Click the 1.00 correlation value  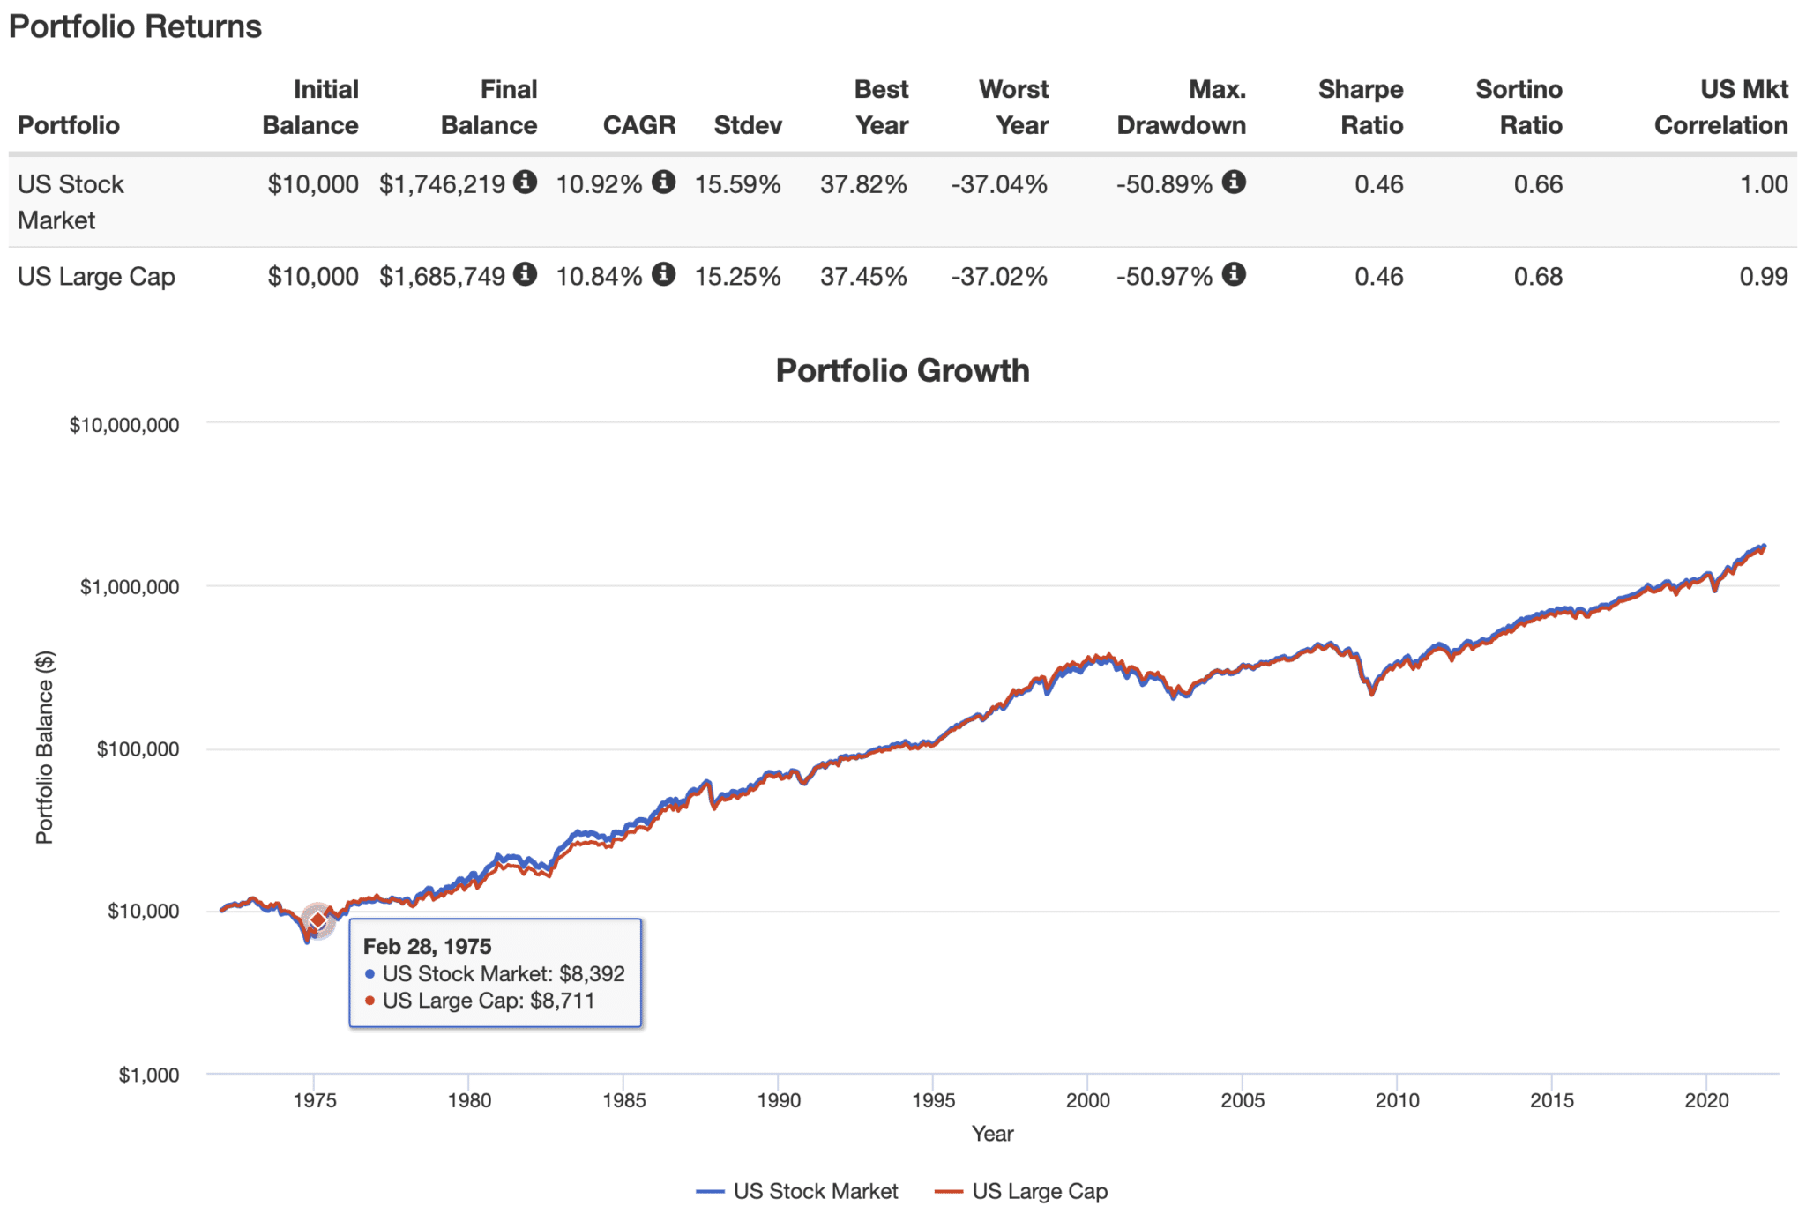(x=1764, y=184)
